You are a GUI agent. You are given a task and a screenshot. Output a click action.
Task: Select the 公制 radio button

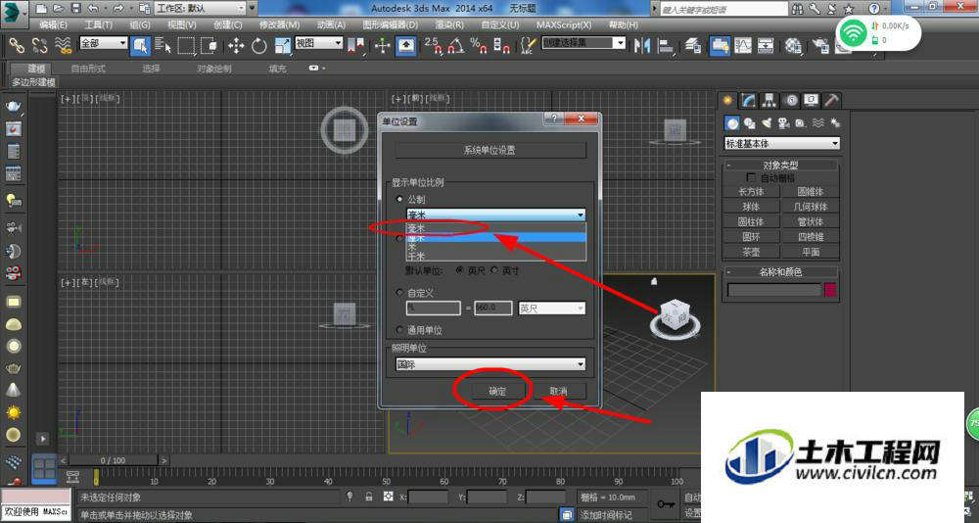click(x=399, y=200)
